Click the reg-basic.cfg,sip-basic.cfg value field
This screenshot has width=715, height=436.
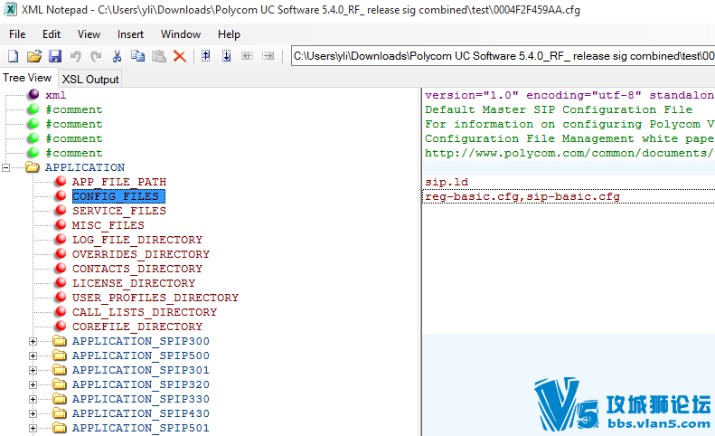(569, 197)
